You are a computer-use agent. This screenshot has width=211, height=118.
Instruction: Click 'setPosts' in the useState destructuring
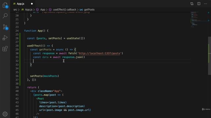[54, 38]
